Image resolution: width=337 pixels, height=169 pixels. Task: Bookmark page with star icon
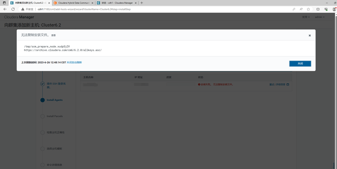coord(308,9)
